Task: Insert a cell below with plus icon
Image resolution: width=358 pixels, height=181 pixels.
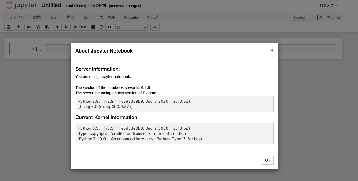Action: click(x=19, y=27)
